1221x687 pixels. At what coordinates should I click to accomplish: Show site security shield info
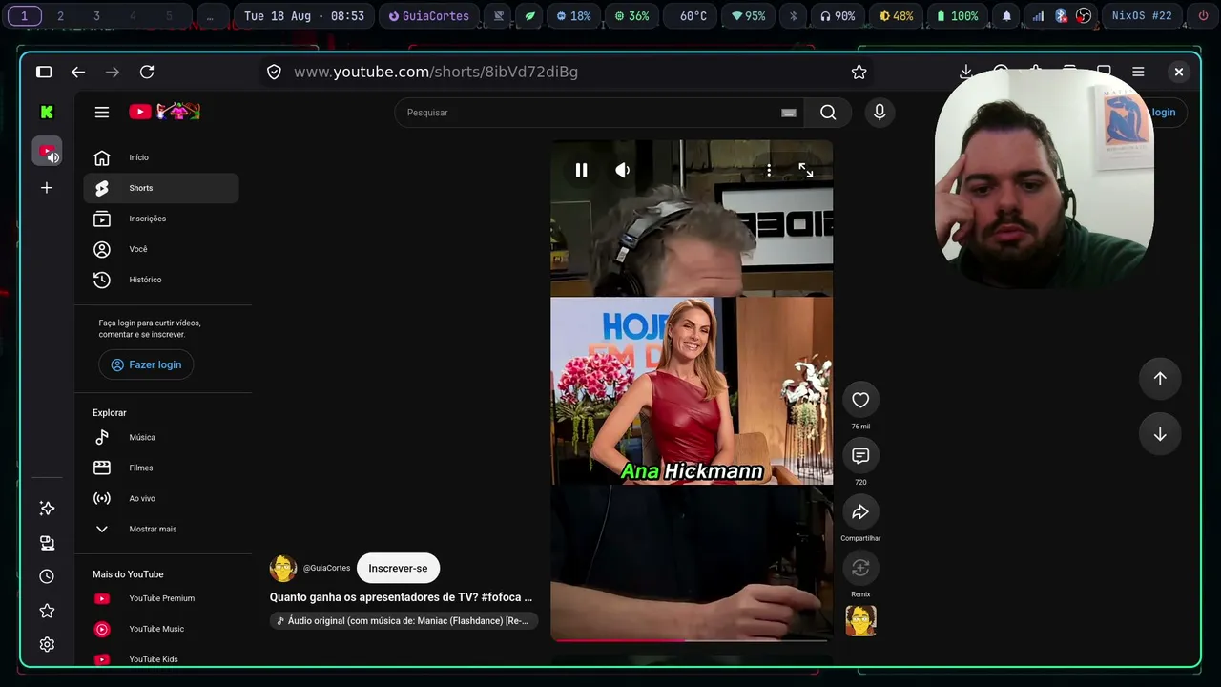[274, 72]
